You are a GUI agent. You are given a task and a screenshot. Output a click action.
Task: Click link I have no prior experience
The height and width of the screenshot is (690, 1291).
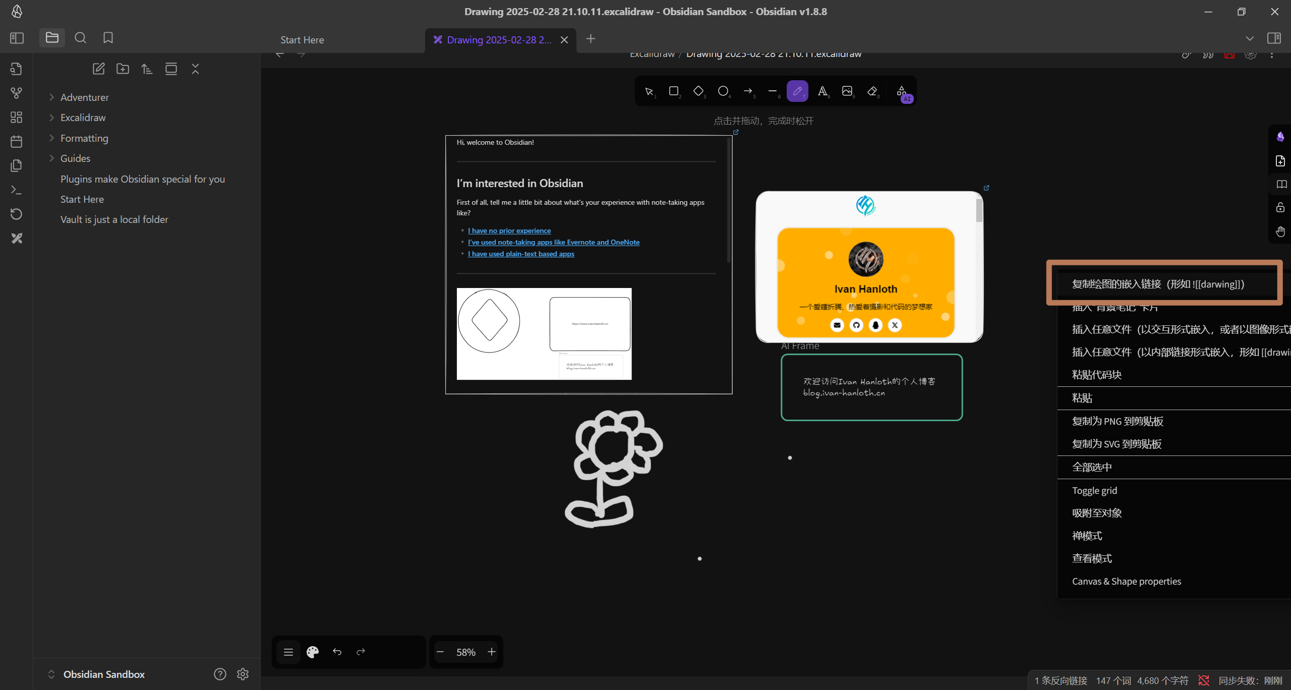(x=509, y=231)
